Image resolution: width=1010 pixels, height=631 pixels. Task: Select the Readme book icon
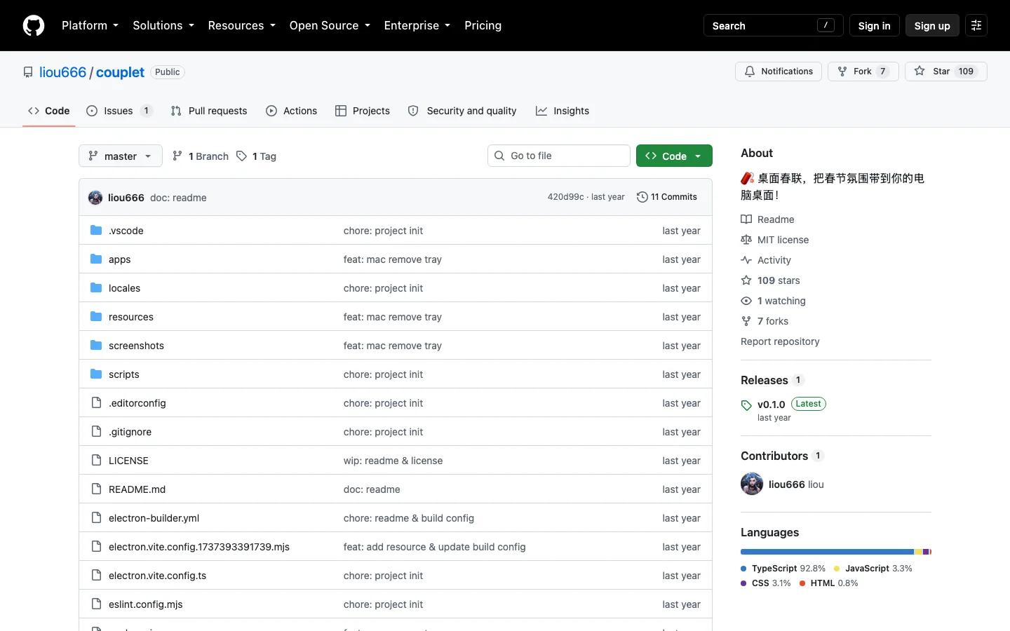coord(746,219)
